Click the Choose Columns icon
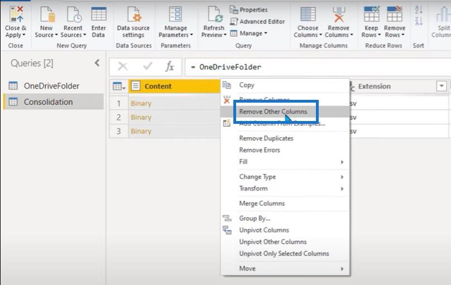The height and width of the screenshot is (285, 451). (308, 15)
